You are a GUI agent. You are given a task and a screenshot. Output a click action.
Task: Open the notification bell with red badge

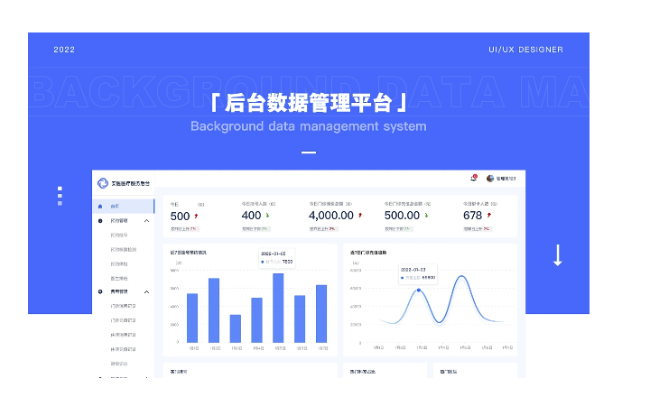(474, 179)
